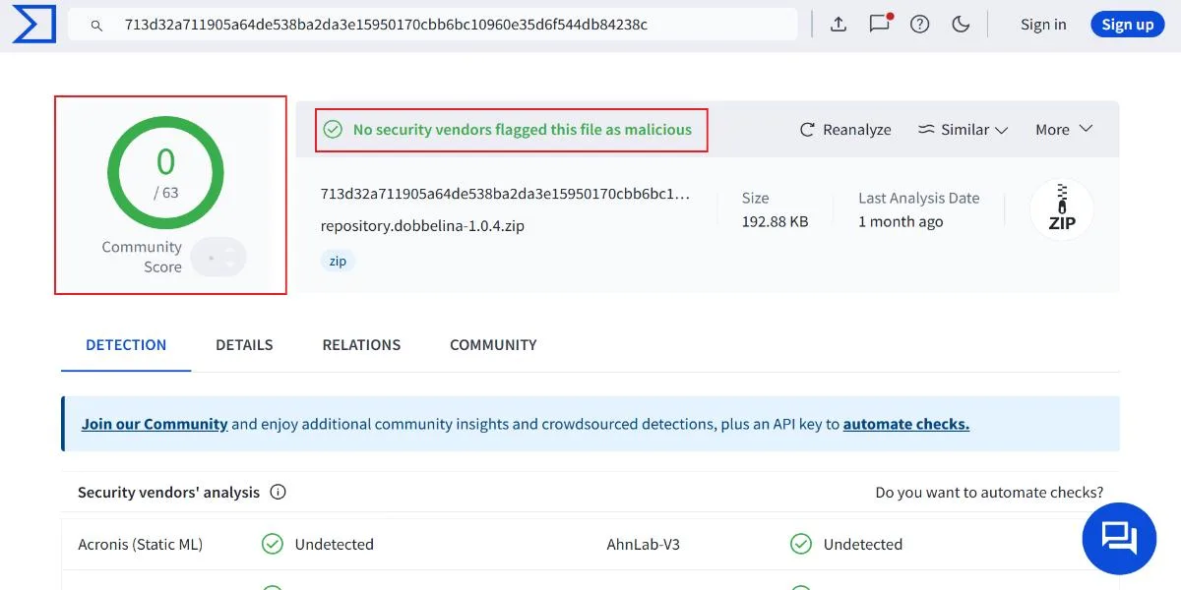Click the upload file icon
Screen dimensions: 1181x590
click(839, 25)
